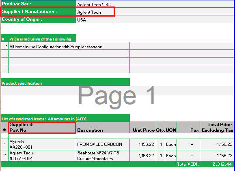Click the "Total[AED] :" label
The width and height of the screenshot is (235, 171).
tap(188, 165)
